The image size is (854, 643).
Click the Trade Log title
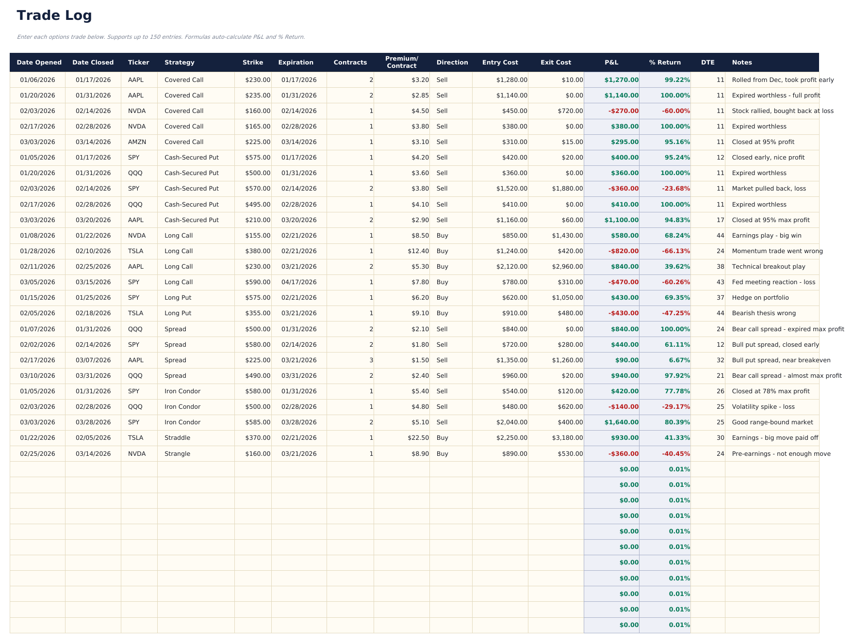tap(55, 15)
